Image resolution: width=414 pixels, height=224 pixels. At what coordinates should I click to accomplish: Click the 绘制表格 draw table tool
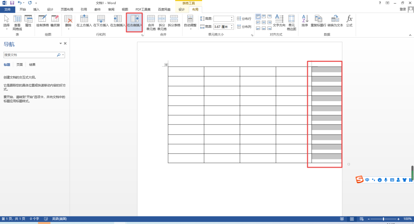42,21
